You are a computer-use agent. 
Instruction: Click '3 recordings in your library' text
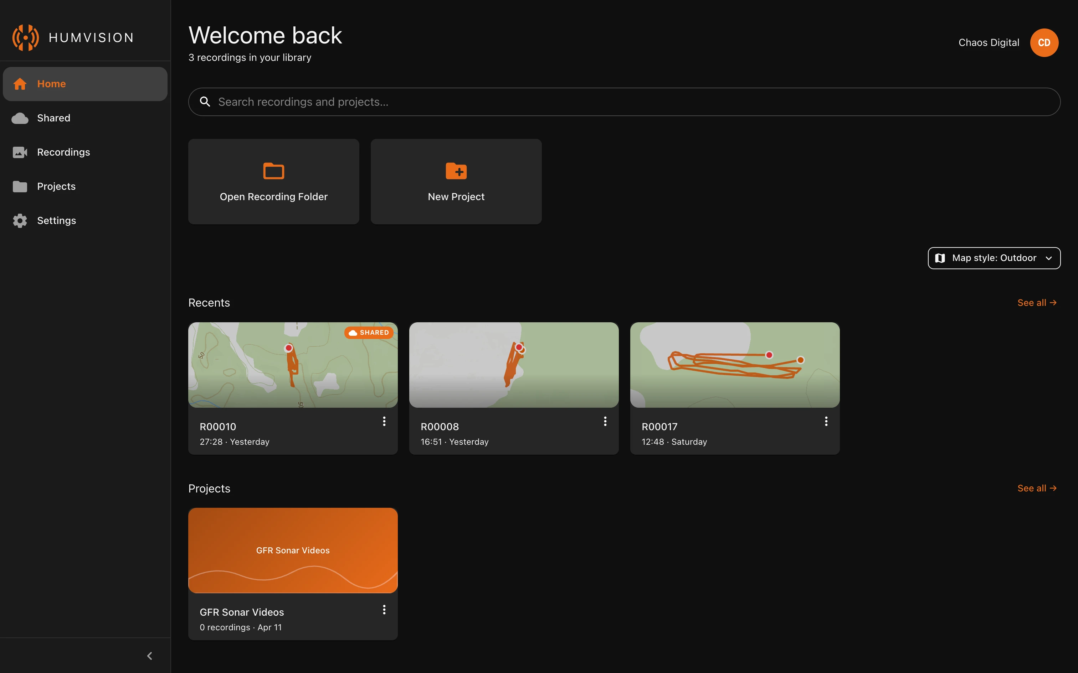[x=250, y=58]
